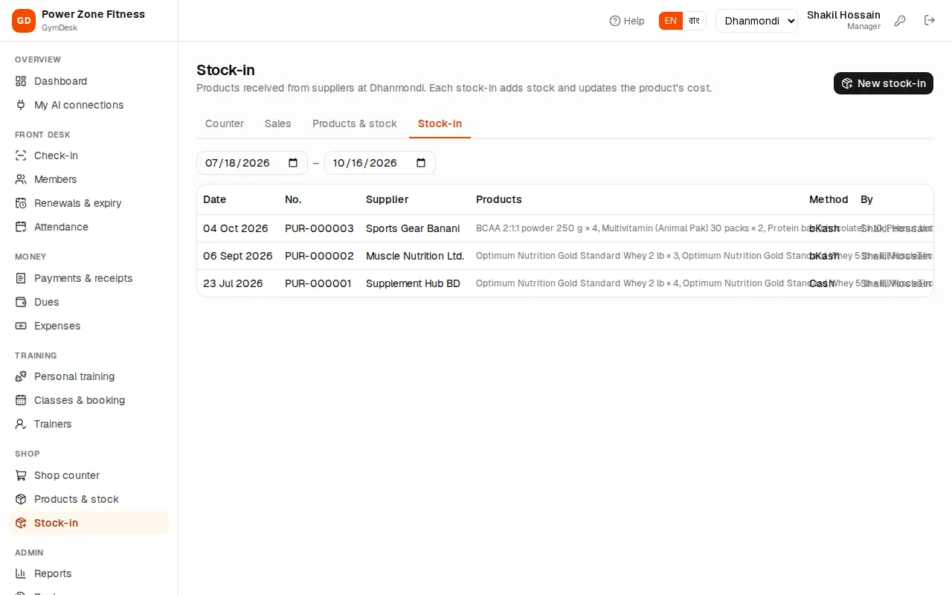Open Stock-in in the sidebar

[89, 523]
